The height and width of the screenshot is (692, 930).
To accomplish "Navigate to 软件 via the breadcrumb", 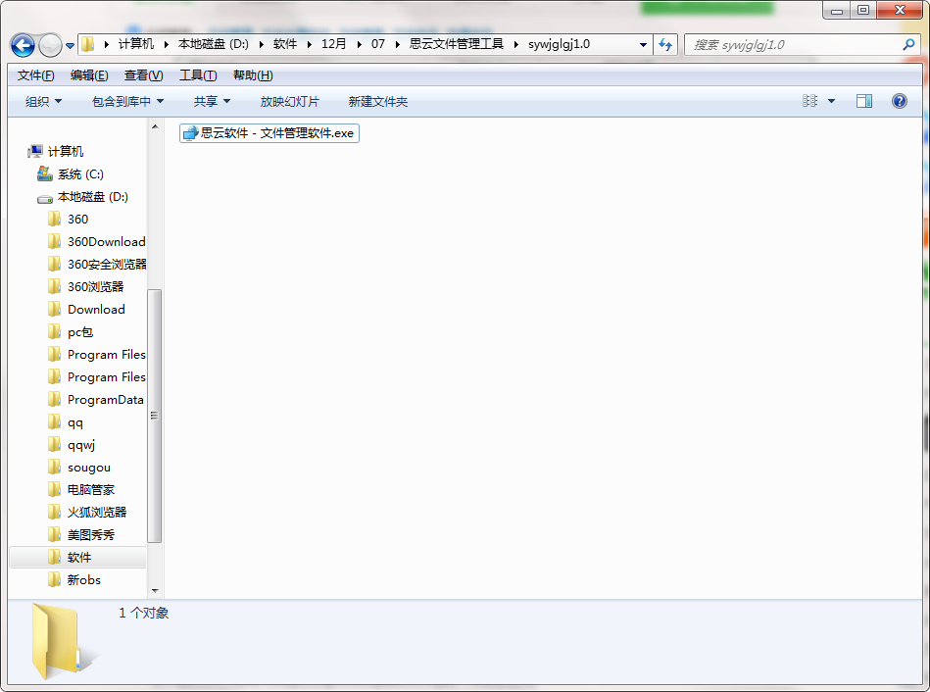I will tap(285, 44).
